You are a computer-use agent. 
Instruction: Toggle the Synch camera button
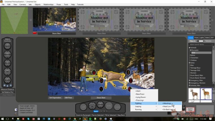[96, 111]
